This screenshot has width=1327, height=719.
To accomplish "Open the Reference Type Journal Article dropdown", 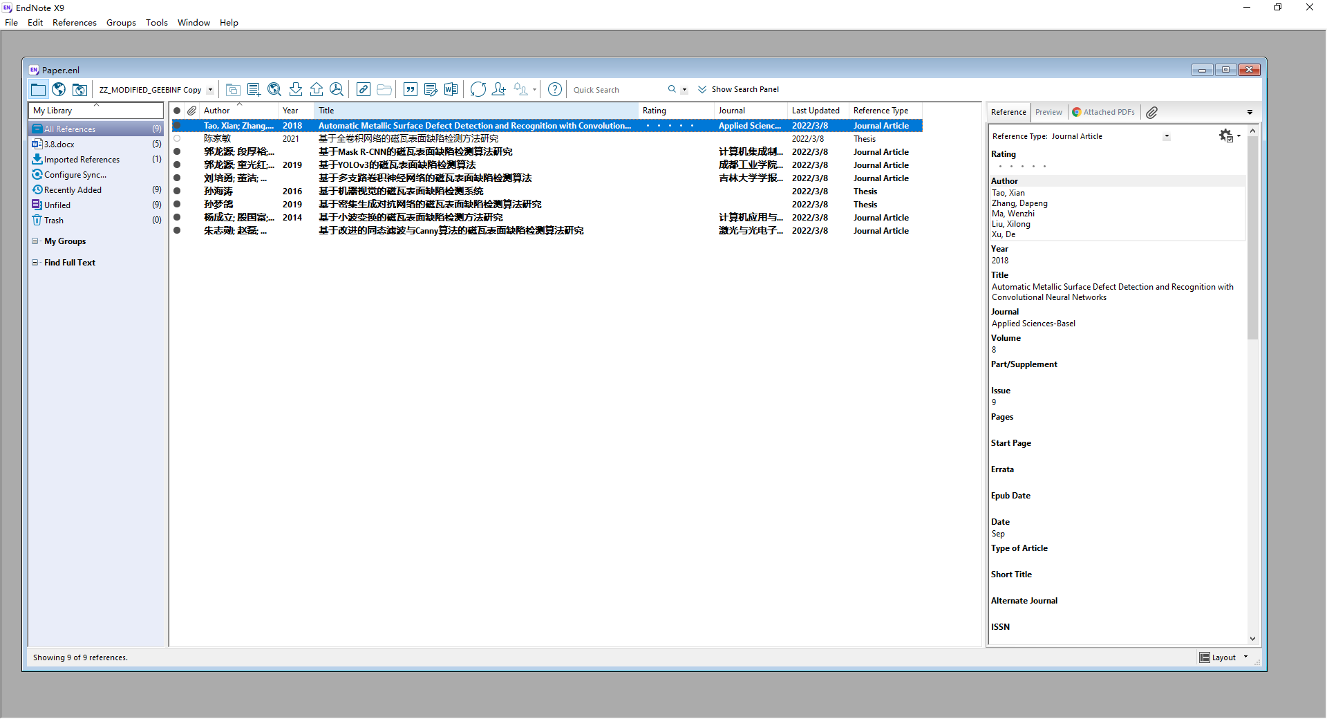I will 1166,136.
